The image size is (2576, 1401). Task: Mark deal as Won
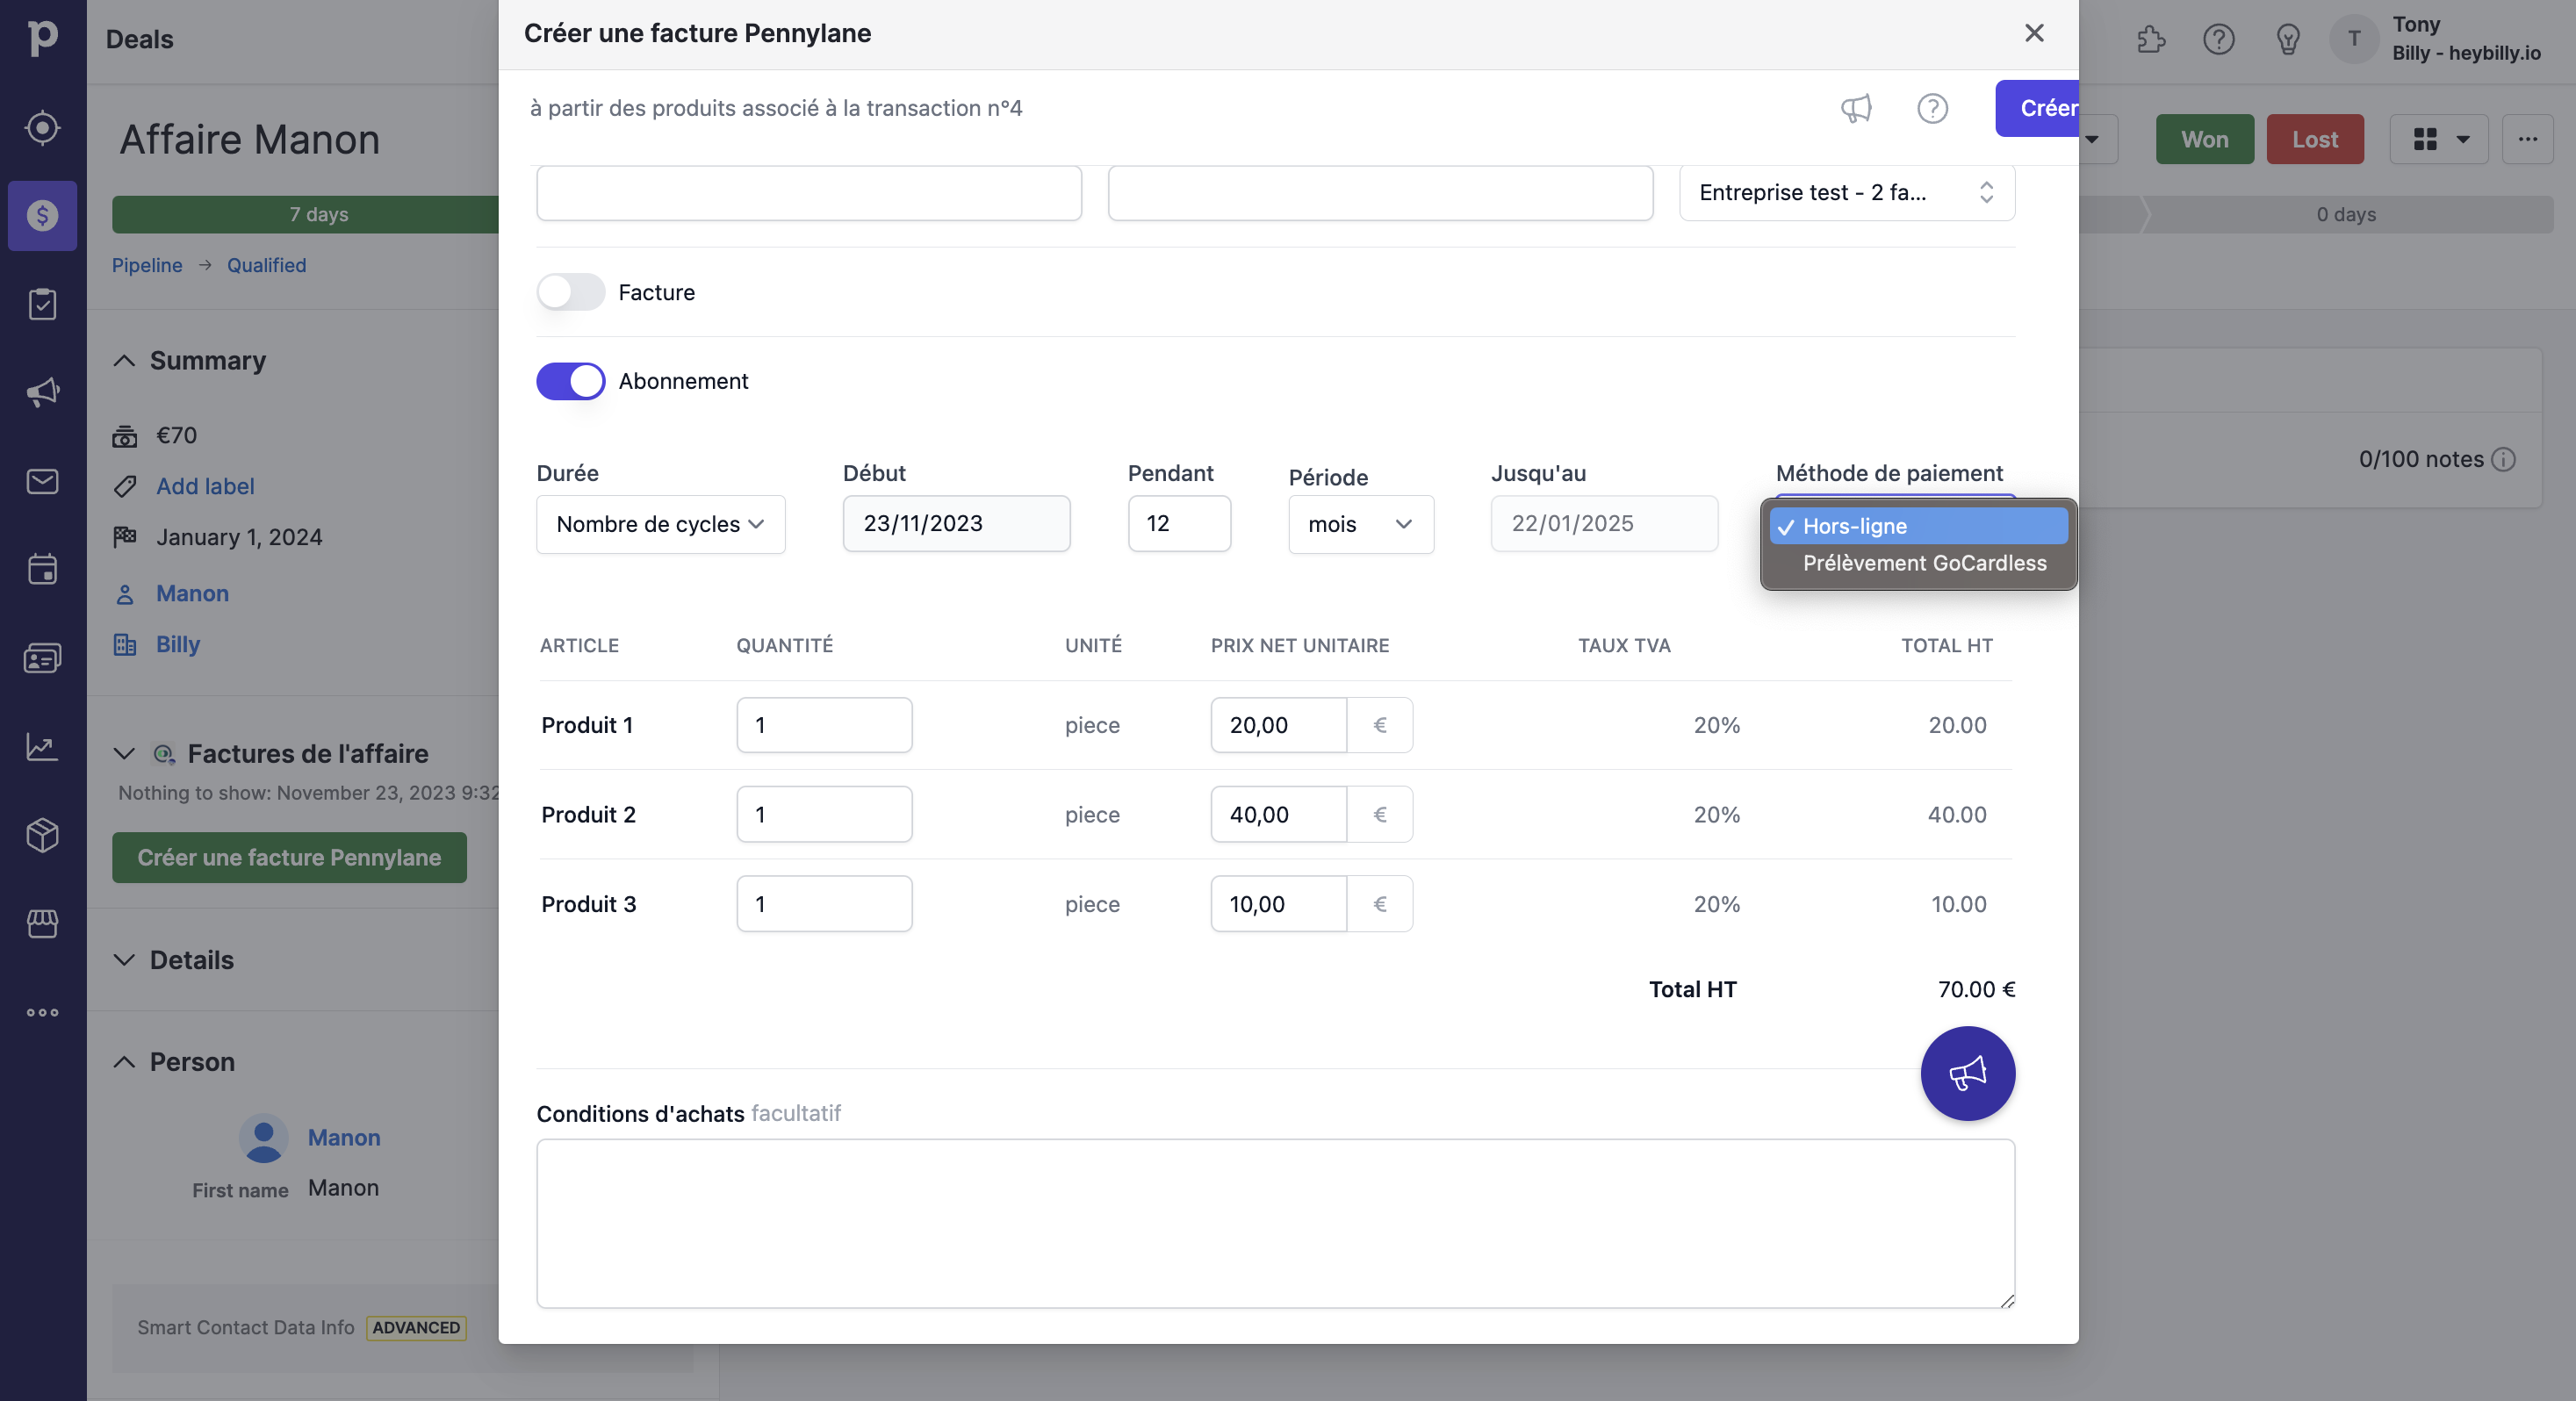click(x=2204, y=139)
